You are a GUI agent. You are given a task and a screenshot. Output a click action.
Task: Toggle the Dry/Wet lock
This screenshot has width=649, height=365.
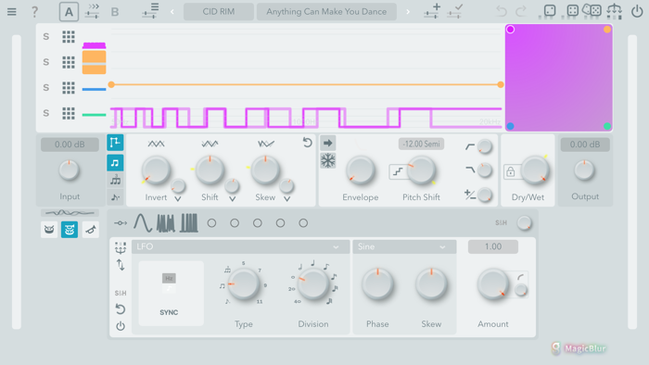click(510, 171)
